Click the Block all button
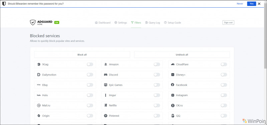The image size is (267, 125). pos(82,55)
